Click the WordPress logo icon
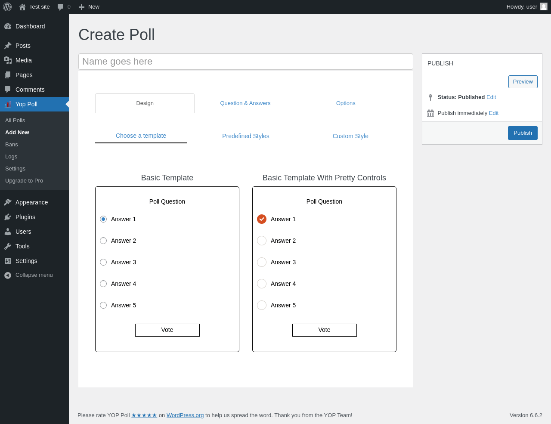Viewport: 551px width, 424px height. click(7, 7)
